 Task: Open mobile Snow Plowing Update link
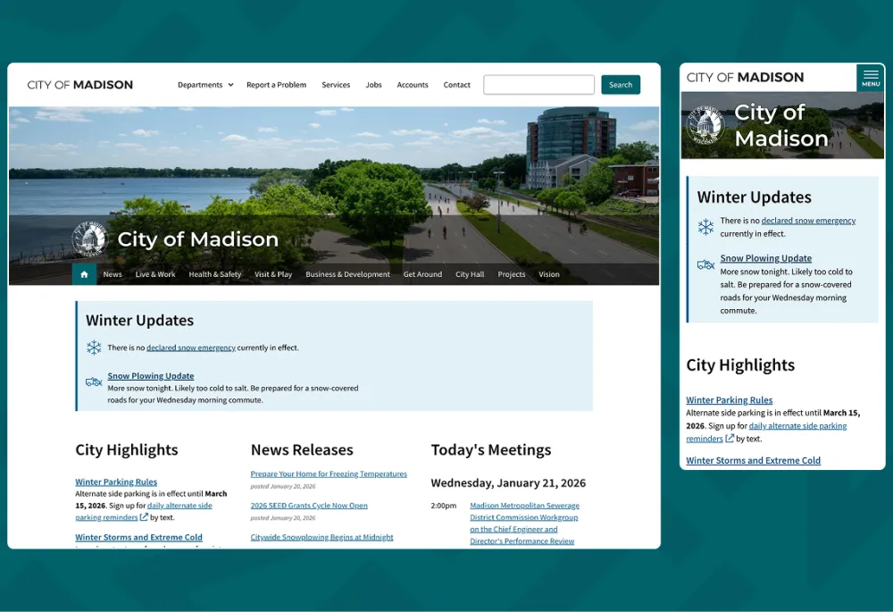click(x=765, y=258)
